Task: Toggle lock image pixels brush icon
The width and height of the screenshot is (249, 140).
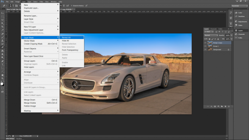Action: [x=213, y=39]
